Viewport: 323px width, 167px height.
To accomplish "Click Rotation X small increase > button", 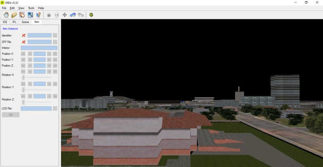I will pyautogui.click(x=49, y=72).
